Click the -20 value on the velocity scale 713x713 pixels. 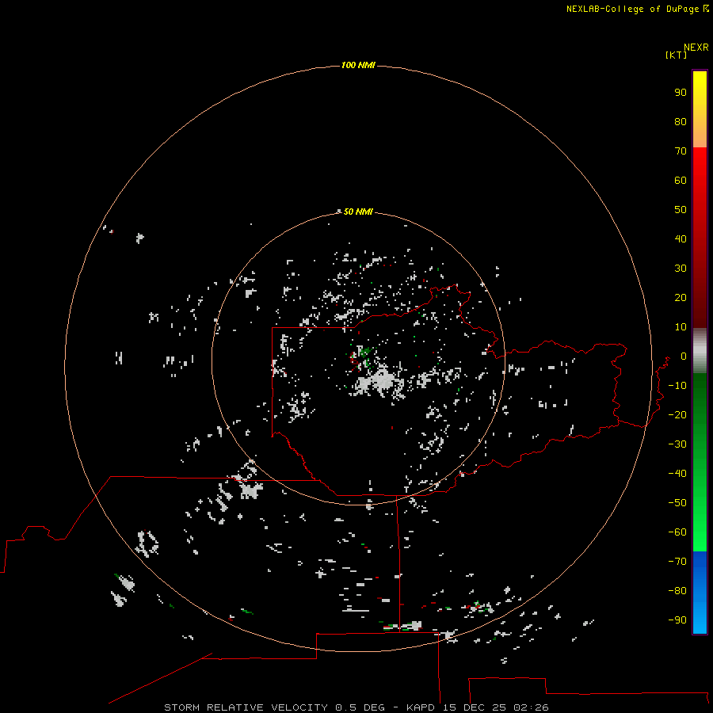click(x=677, y=414)
